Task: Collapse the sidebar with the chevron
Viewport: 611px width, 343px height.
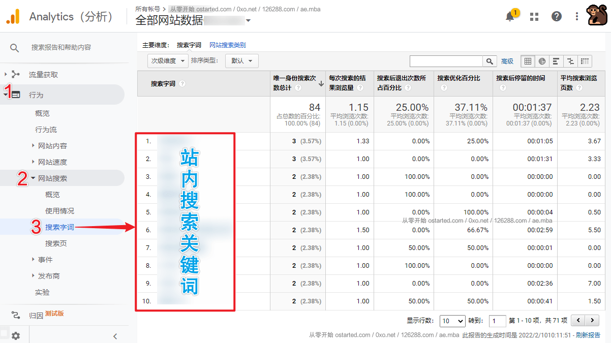Action: point(115,336)
